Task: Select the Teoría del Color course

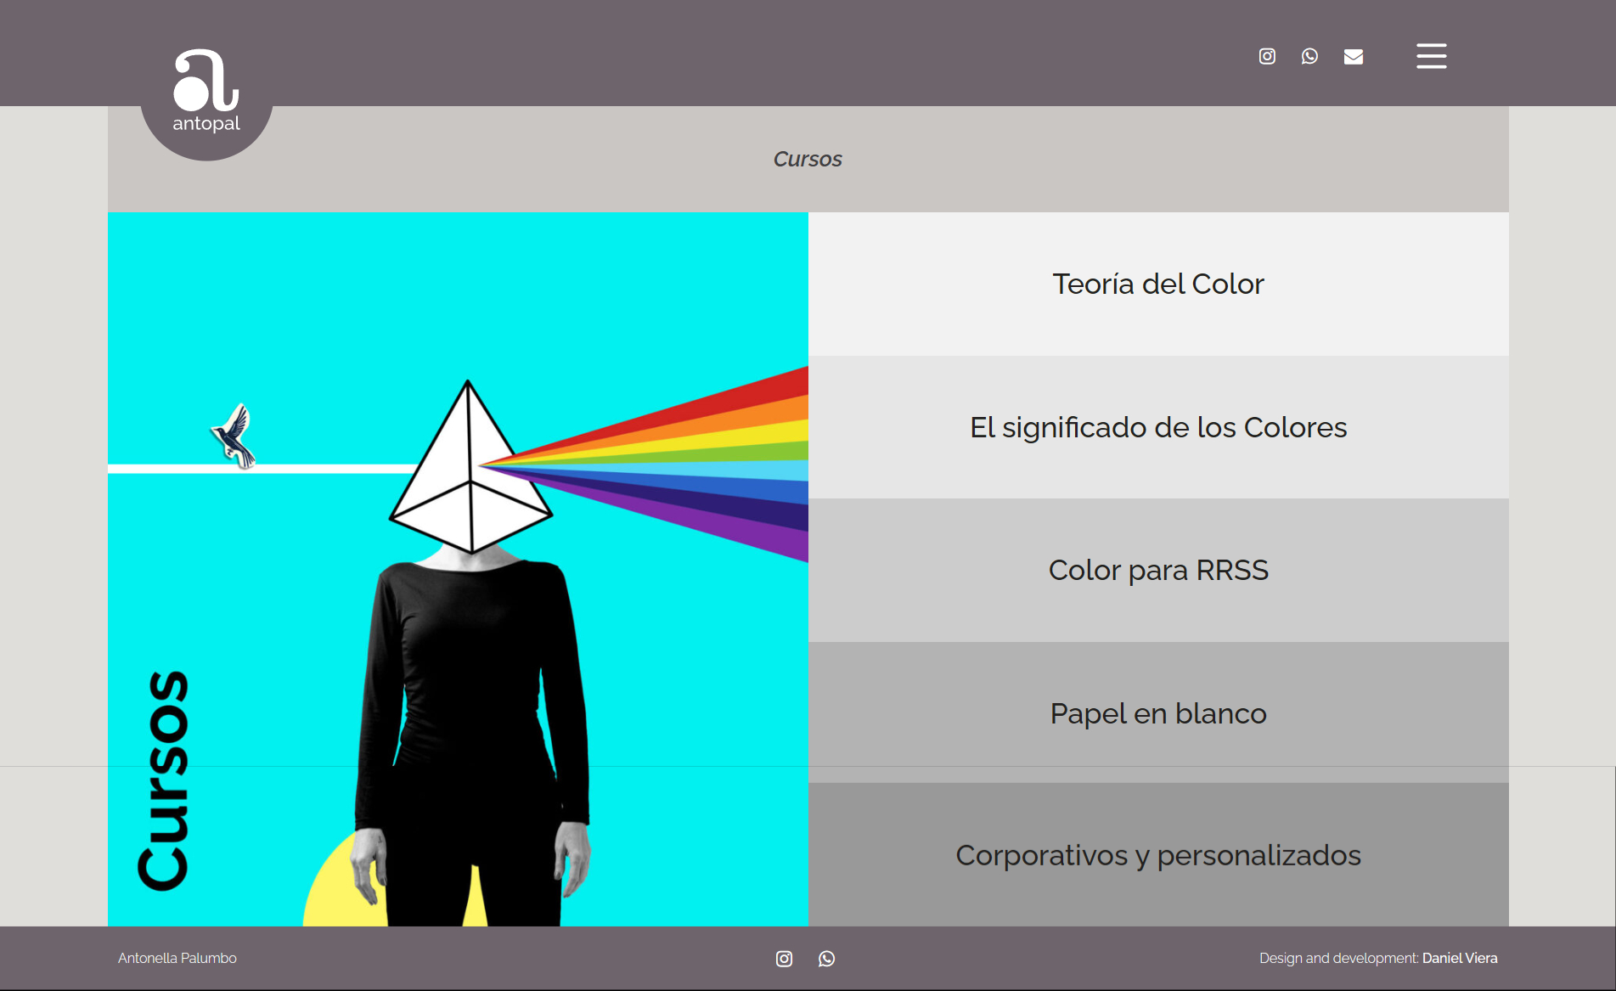Action: tap(1157, 284)
